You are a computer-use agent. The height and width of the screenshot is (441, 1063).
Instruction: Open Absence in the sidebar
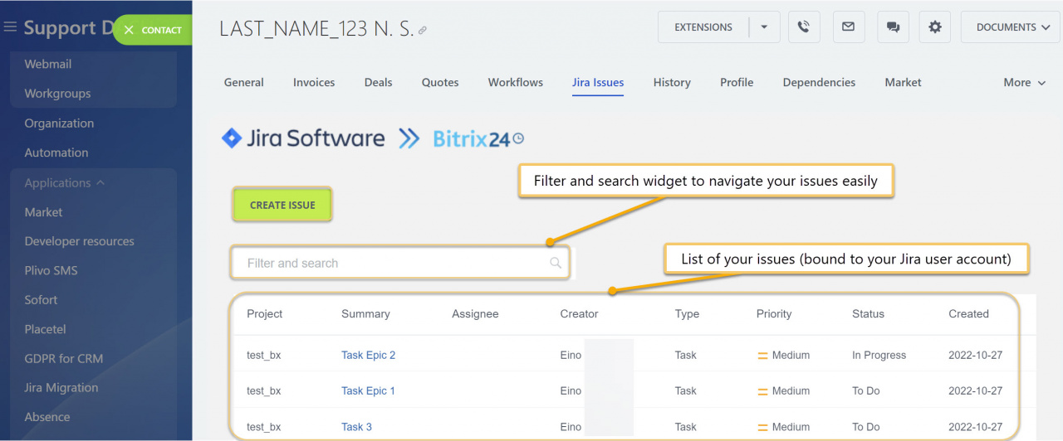point(47,417)
